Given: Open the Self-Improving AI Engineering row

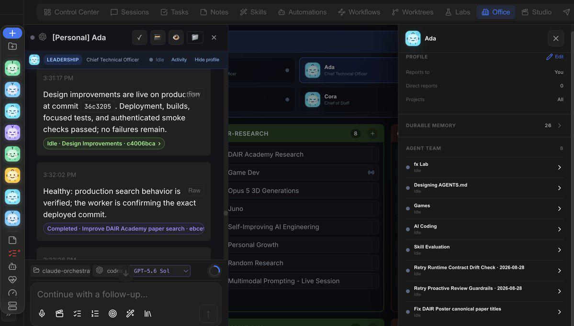Looking at the screenshot, I should [x=303, y=227].
